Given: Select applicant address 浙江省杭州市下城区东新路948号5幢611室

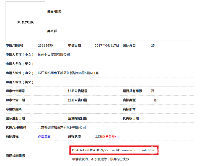Looking at the screenshot, I should (x=68, y=73).
